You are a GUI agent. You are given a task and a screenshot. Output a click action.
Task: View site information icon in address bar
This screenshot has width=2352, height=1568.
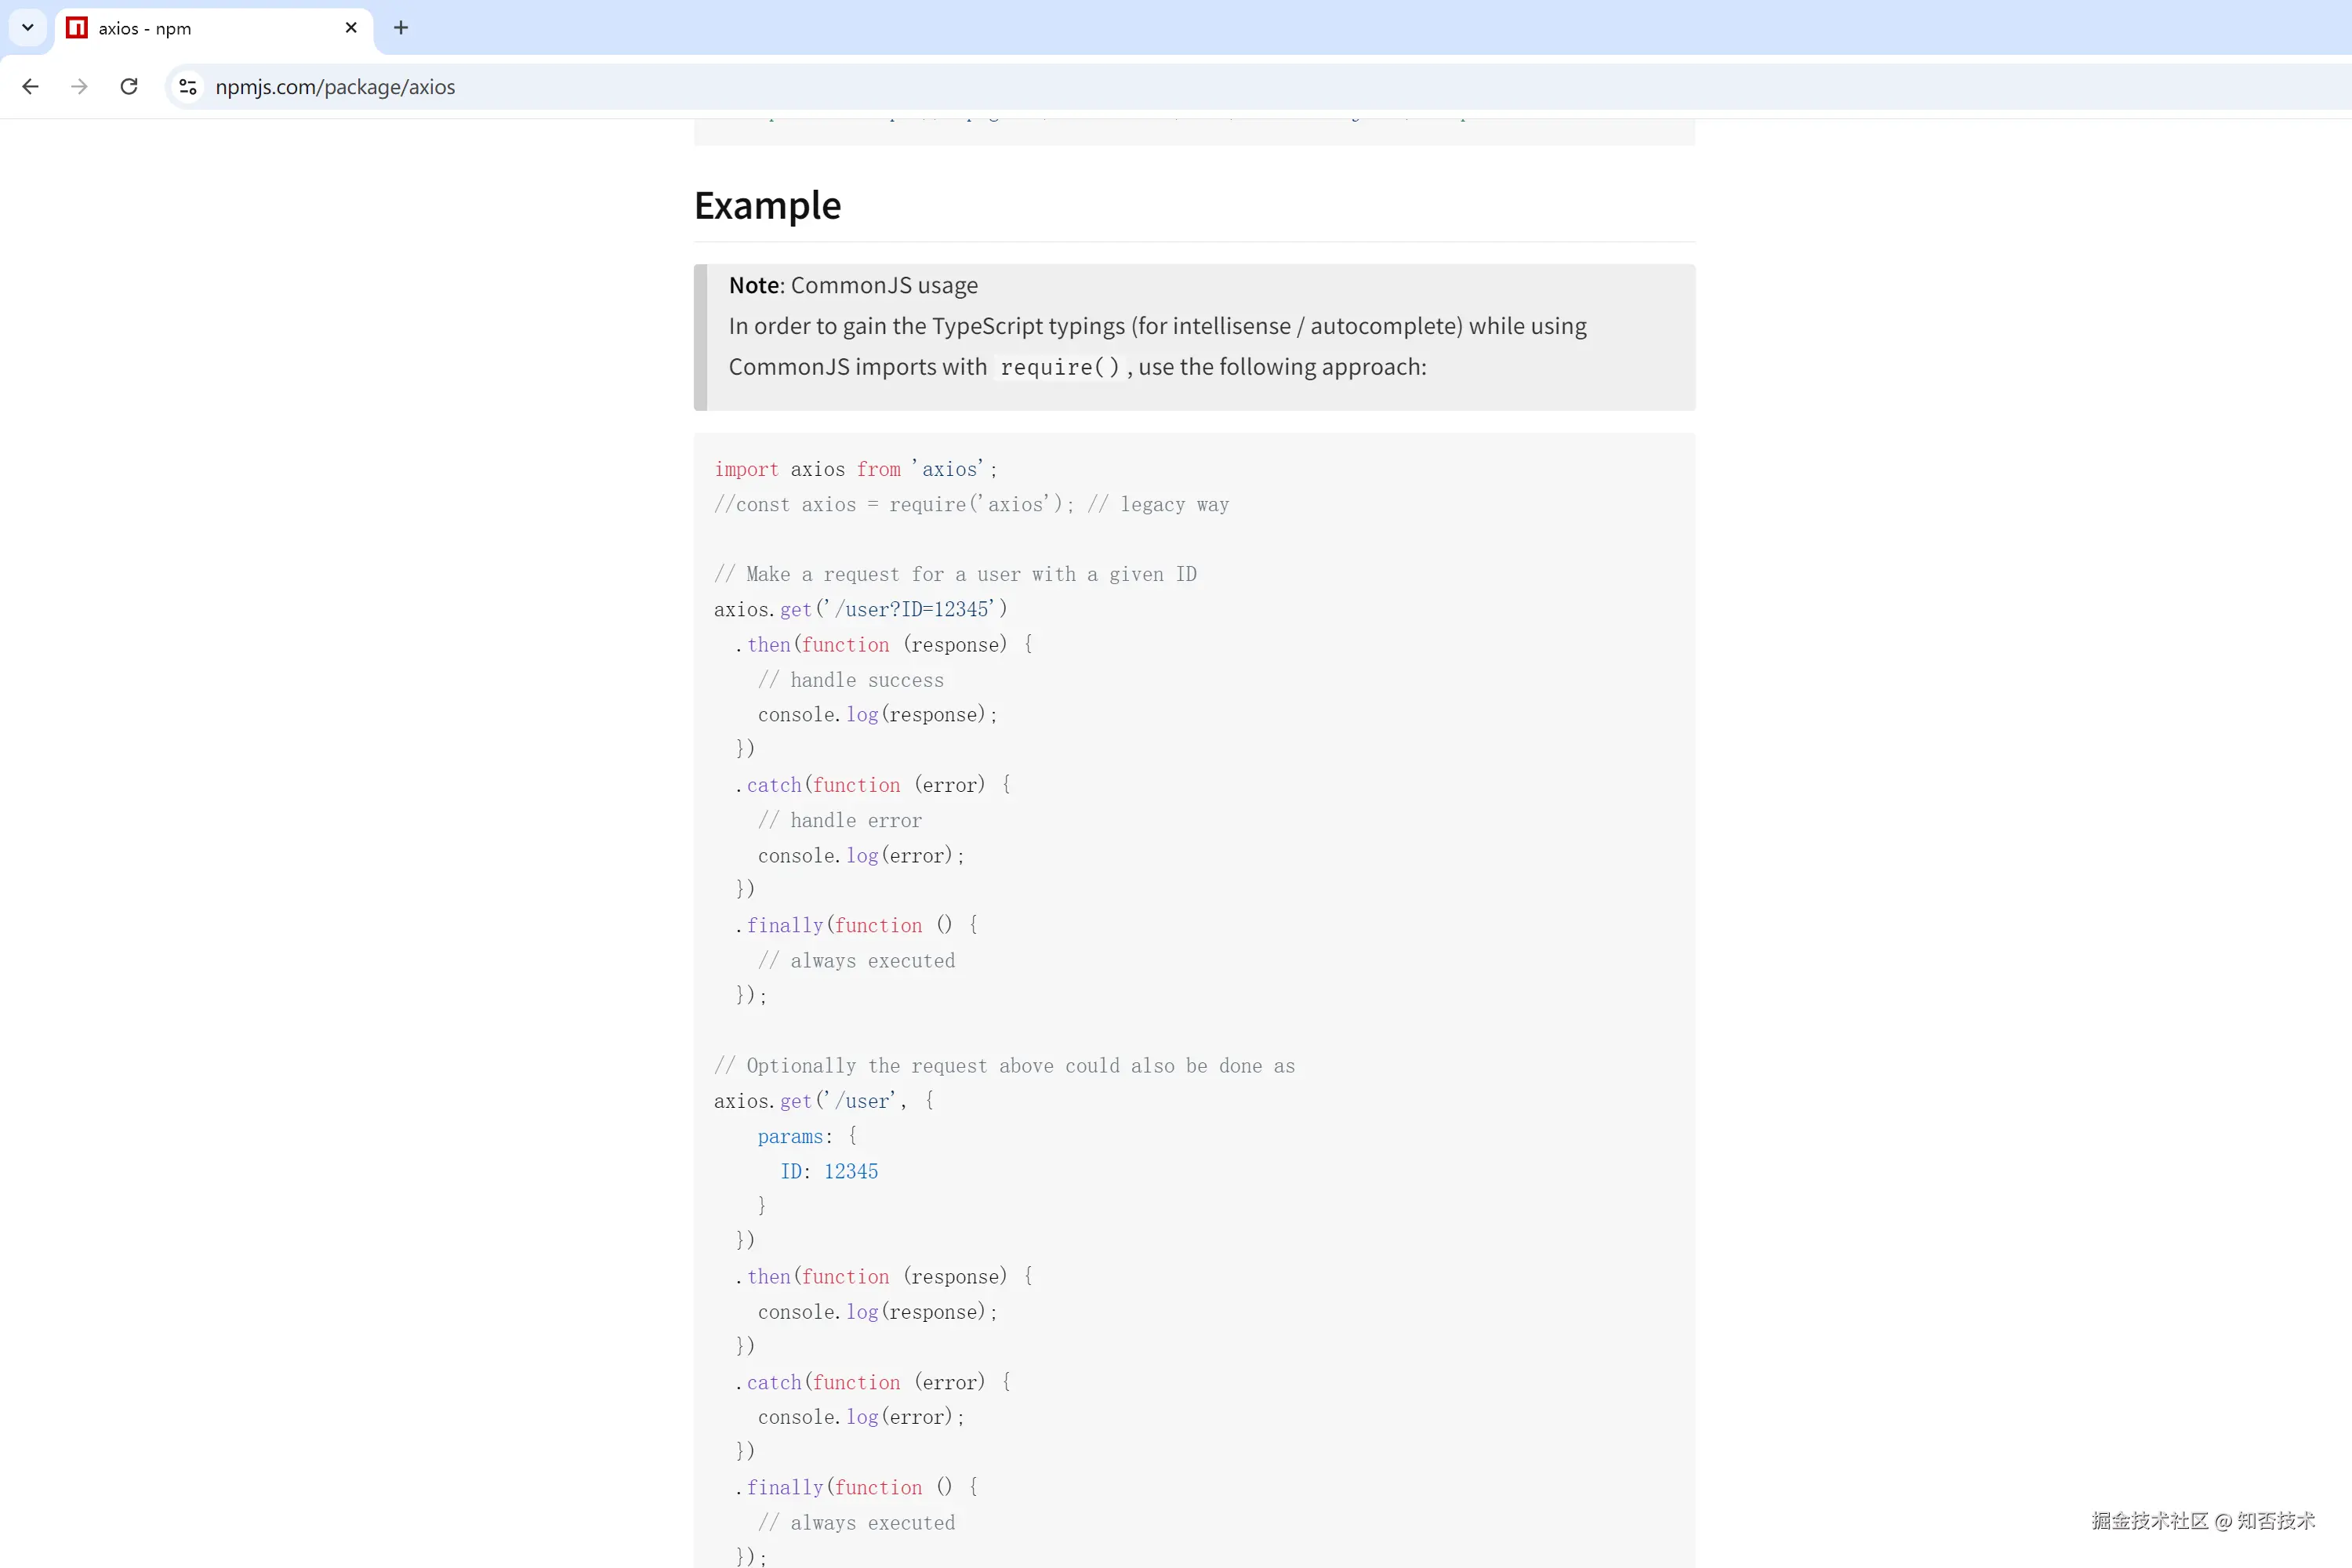[188, 87]
